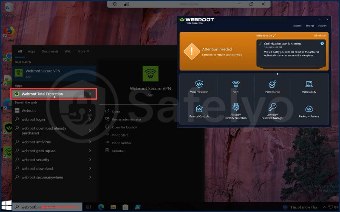Open Performance gear icon

coord(272,84)
